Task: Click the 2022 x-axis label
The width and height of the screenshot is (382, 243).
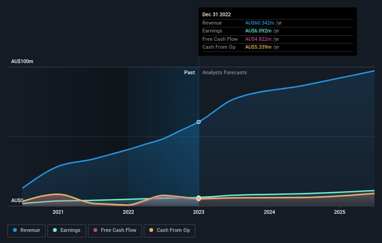Action: click(128, 212)
